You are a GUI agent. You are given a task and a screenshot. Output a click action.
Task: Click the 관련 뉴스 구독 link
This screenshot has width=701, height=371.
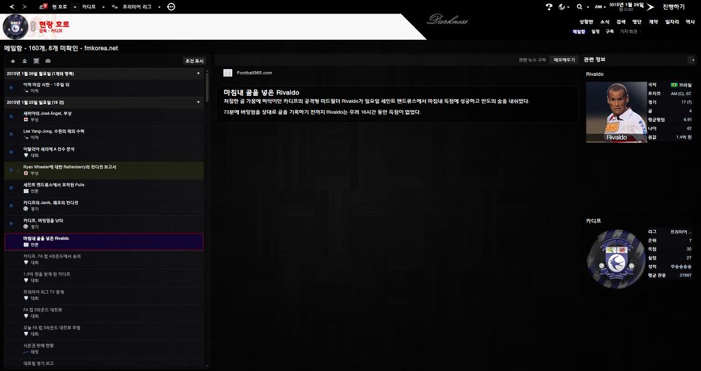pyautogui.click(x=532, y=60)
